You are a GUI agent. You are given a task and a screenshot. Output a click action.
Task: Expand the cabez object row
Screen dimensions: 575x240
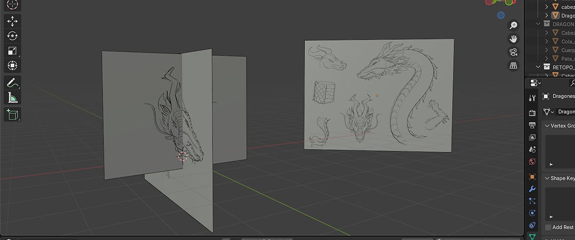tap(546, 6)
